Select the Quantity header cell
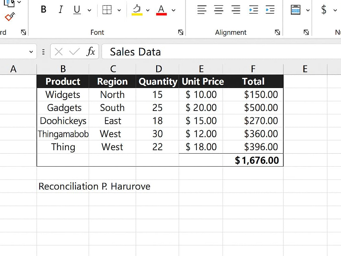This screenshot has width=341, height=256. 158,82
